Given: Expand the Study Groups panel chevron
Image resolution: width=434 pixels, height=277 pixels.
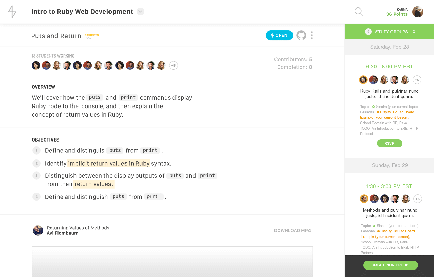Looking at the screenshot, I should click(414, 32).
